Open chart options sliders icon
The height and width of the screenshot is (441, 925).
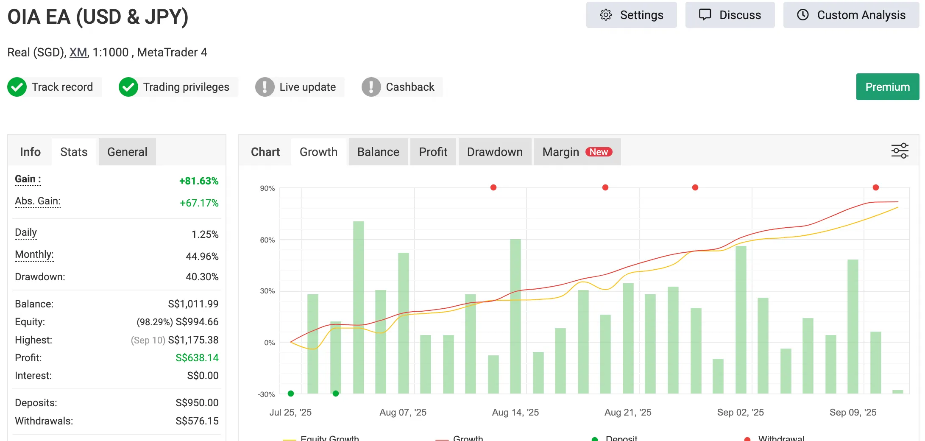(x=900, y=151)
